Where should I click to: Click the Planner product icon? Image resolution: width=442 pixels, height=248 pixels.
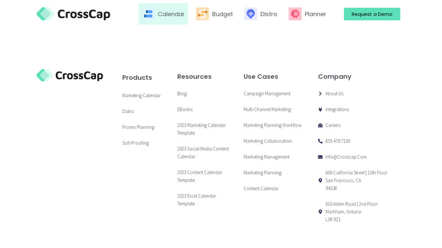click(x=295, y=14)
